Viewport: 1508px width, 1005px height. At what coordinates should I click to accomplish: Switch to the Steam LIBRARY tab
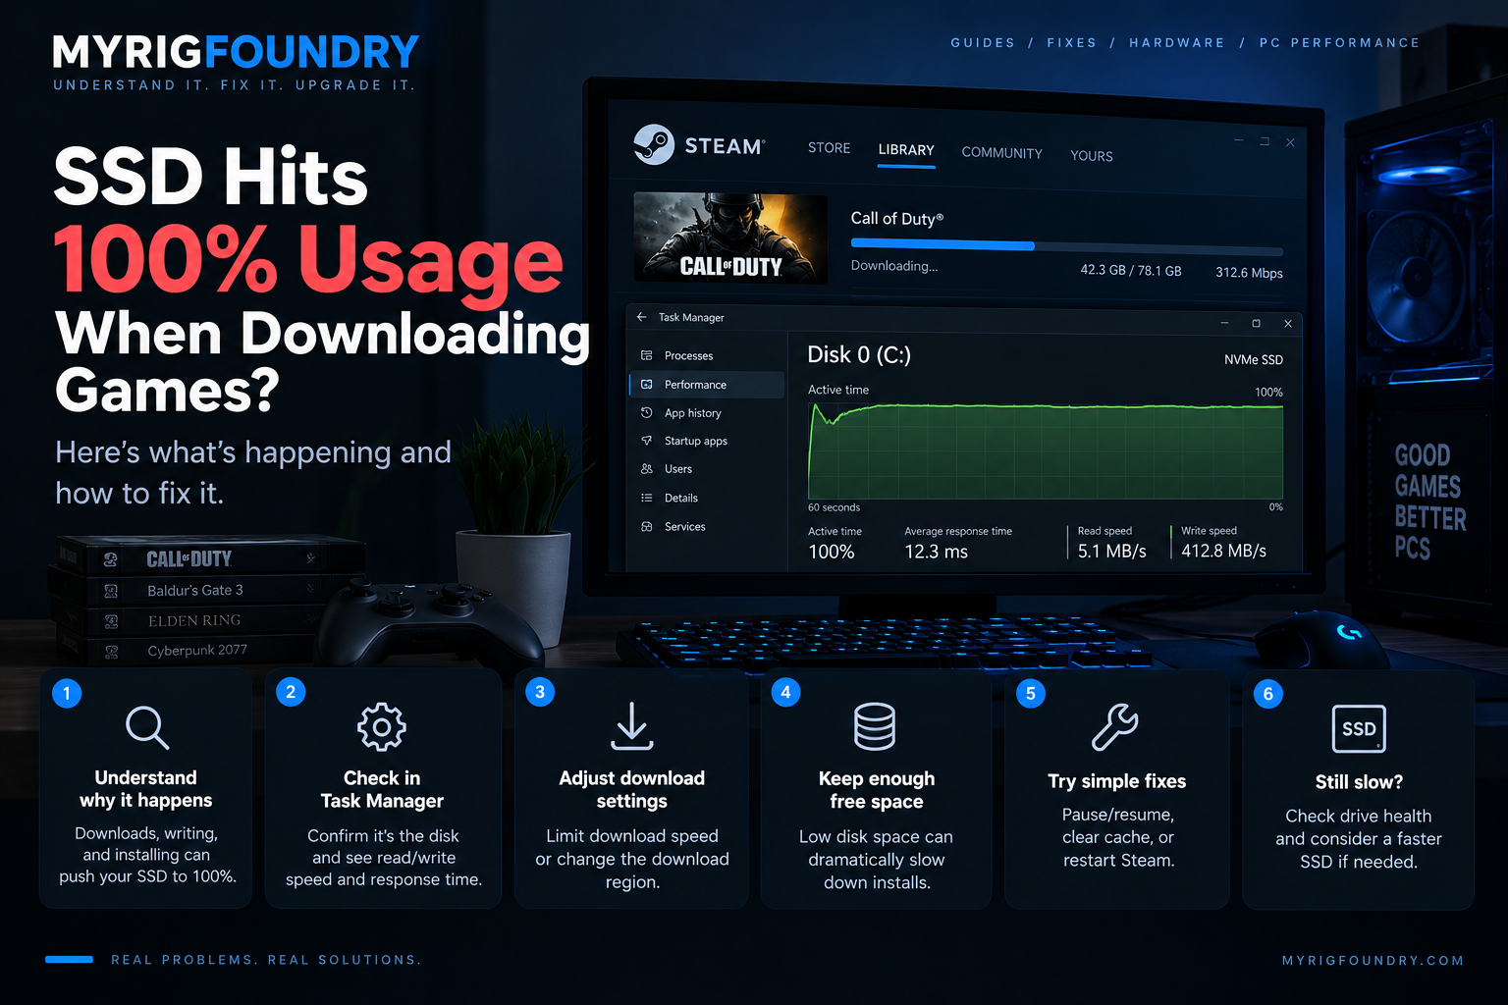click(x=906, y=150)
